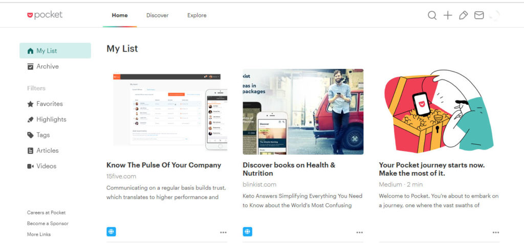This screenshot has height=243, width=524.
Task: Click the plus icon to add a URL
Action: click(448, 15)
